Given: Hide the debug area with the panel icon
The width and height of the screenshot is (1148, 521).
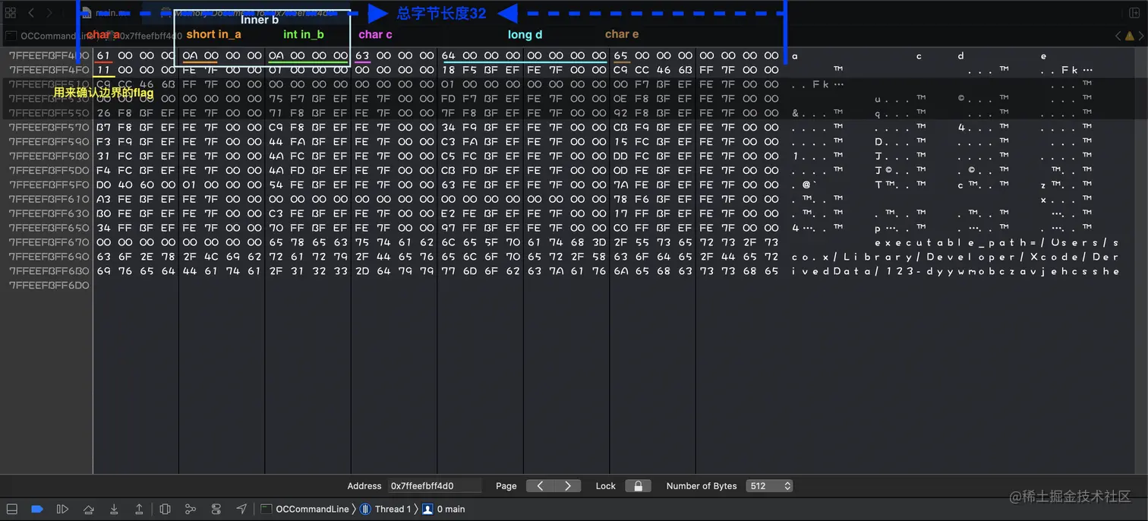Looking at the screenshot, I should [11, 509].
